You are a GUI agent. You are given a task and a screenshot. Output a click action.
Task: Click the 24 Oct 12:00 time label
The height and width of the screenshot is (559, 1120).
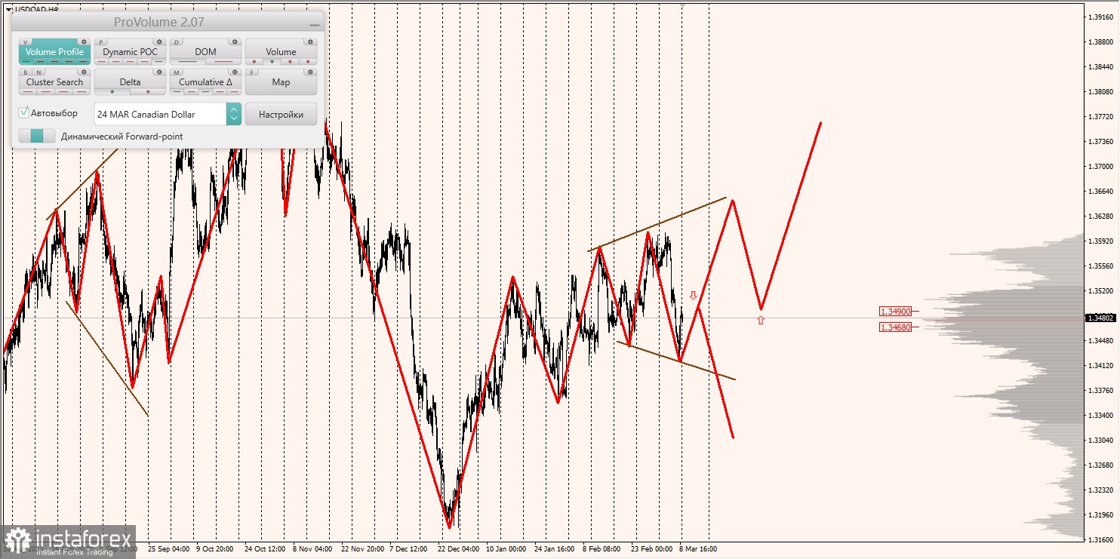[265, 549]
